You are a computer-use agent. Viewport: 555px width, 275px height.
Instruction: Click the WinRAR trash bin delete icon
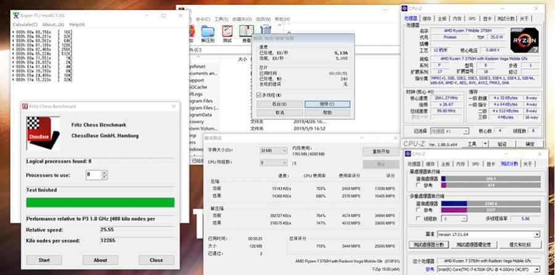click(265, 30)
